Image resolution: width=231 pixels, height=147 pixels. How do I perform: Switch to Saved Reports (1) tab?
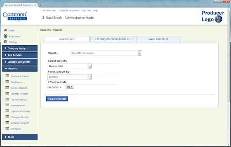click(159, 39)
